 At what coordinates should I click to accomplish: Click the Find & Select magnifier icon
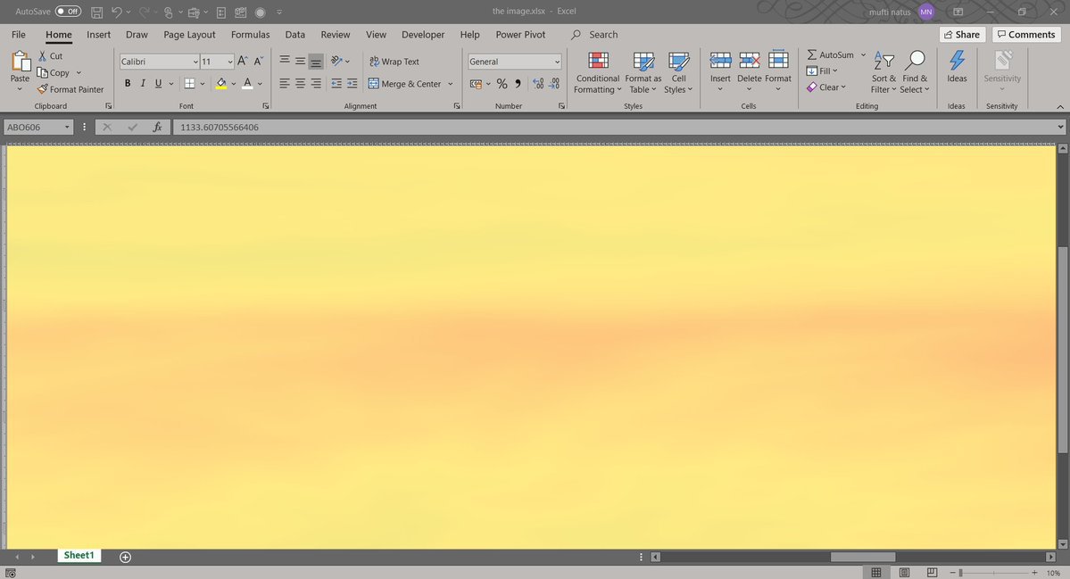point(915,61)
